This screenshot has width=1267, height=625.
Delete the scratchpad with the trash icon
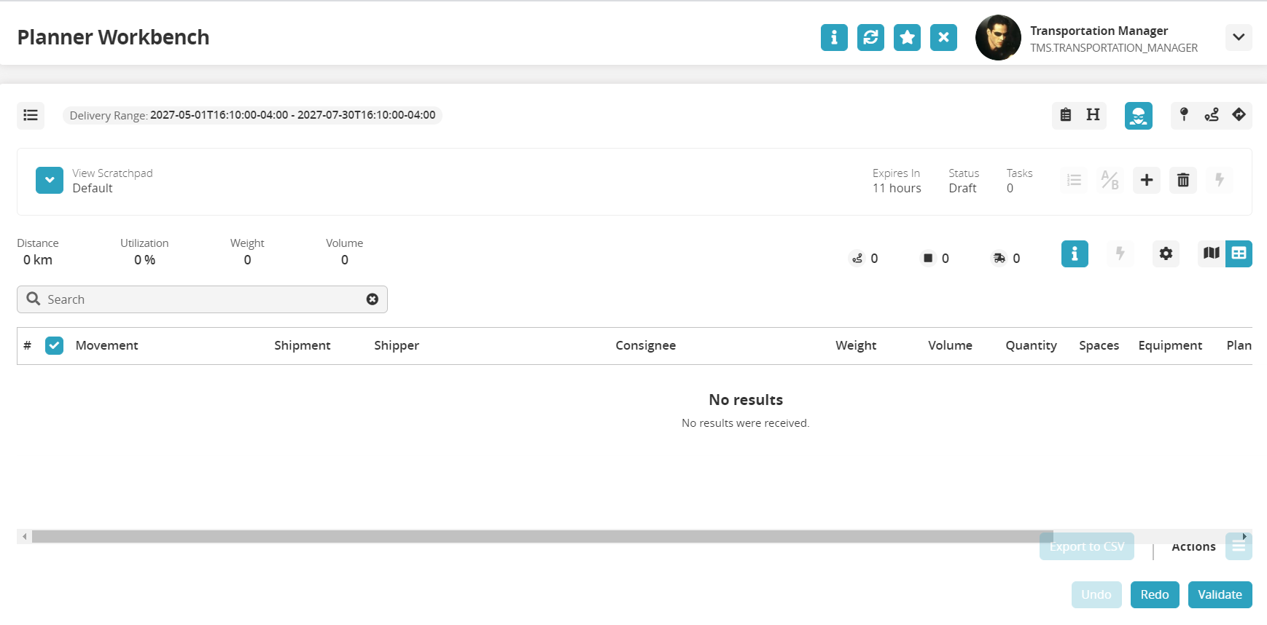click(1183, 180)
